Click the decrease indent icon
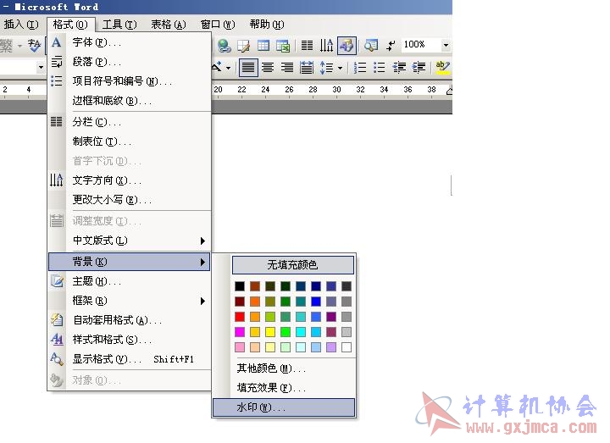The height and width of the screenshot is (443, 610). 399,68
